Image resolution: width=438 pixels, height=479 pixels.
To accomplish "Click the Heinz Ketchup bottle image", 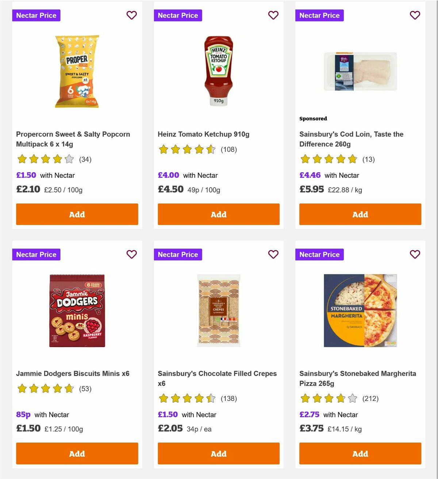I will [x=218, y=71].
